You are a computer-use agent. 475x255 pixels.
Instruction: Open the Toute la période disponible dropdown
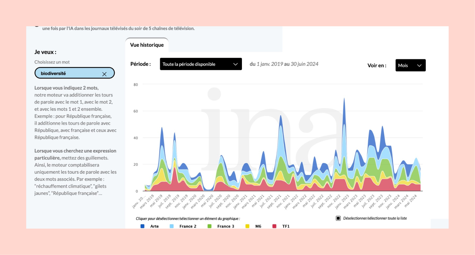[200, 64]
